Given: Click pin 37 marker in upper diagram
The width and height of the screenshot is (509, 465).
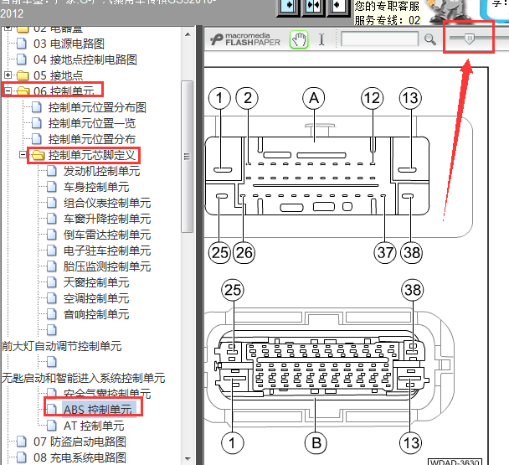Looking at the screenshot, I should click(x=385, y=252).
